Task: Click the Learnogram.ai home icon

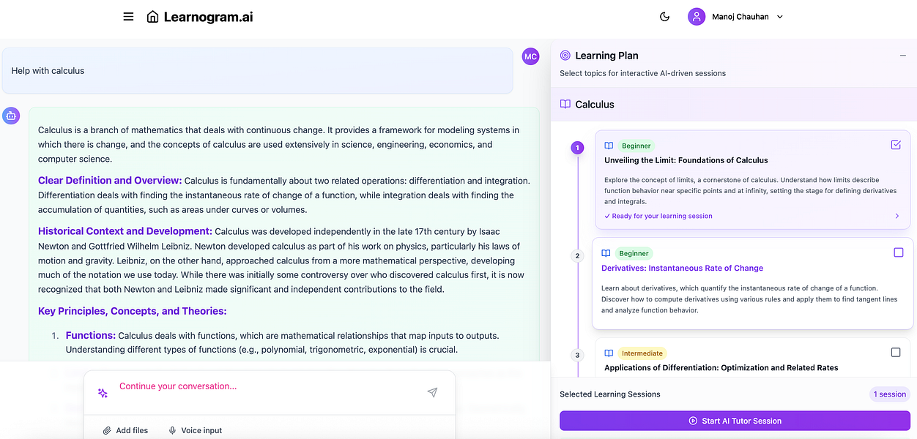Action: pos(154,16)
